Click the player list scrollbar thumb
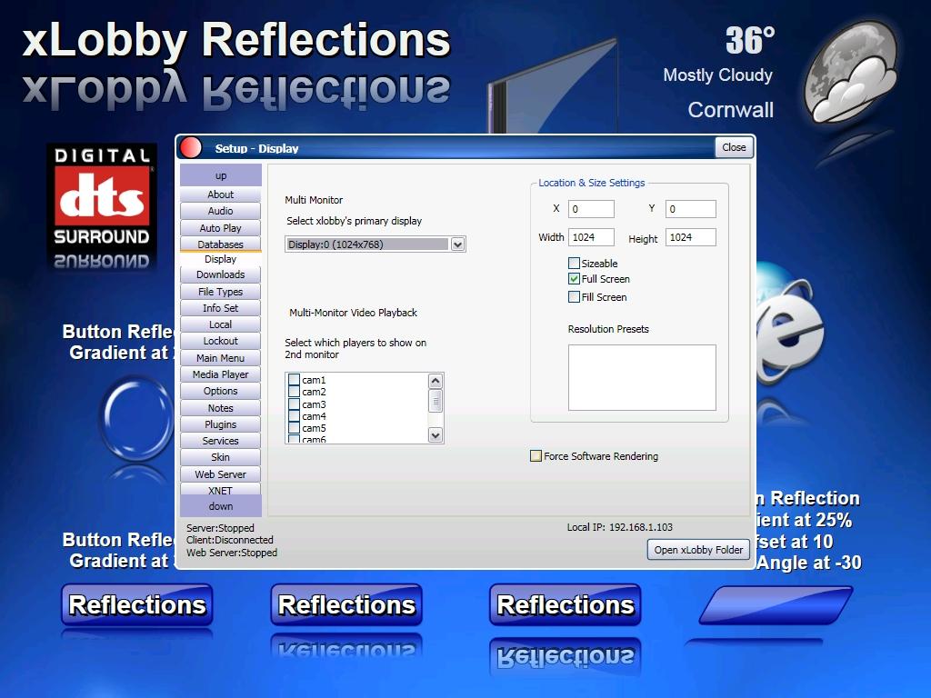Screen dimensions: 931x698 tap(435, 401)
